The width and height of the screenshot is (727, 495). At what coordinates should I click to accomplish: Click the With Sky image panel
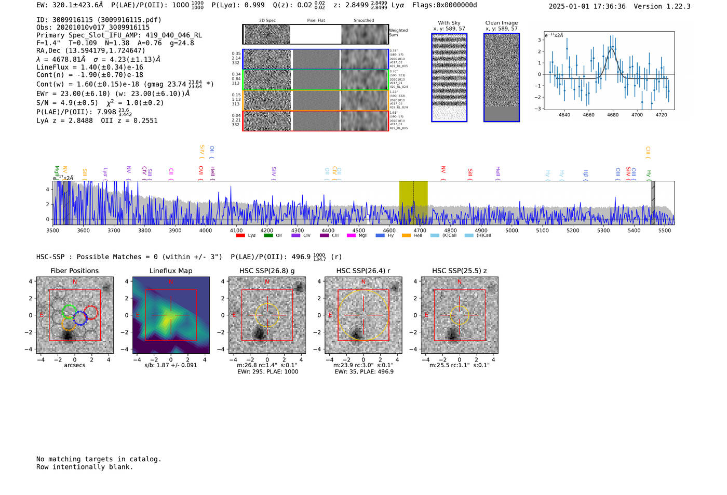click(x=449, y=77)
